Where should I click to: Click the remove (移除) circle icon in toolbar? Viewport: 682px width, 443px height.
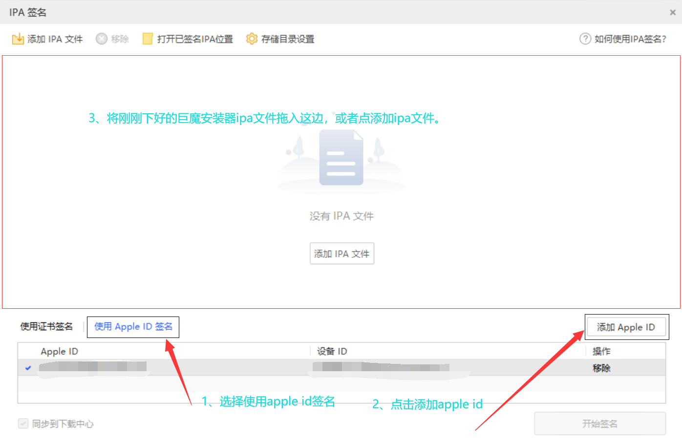pyautogui.click(x=101, y=39)
